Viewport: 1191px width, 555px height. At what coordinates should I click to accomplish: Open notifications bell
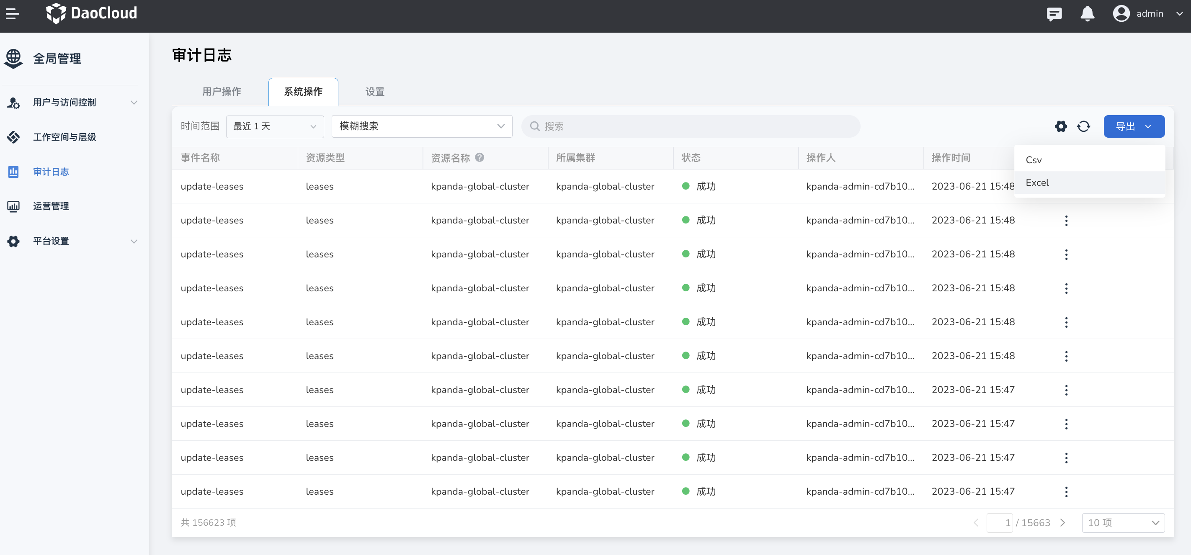coord(1087,14)
